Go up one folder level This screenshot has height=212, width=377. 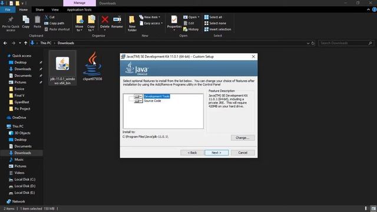pyautogui.click(x=25, y=43)
